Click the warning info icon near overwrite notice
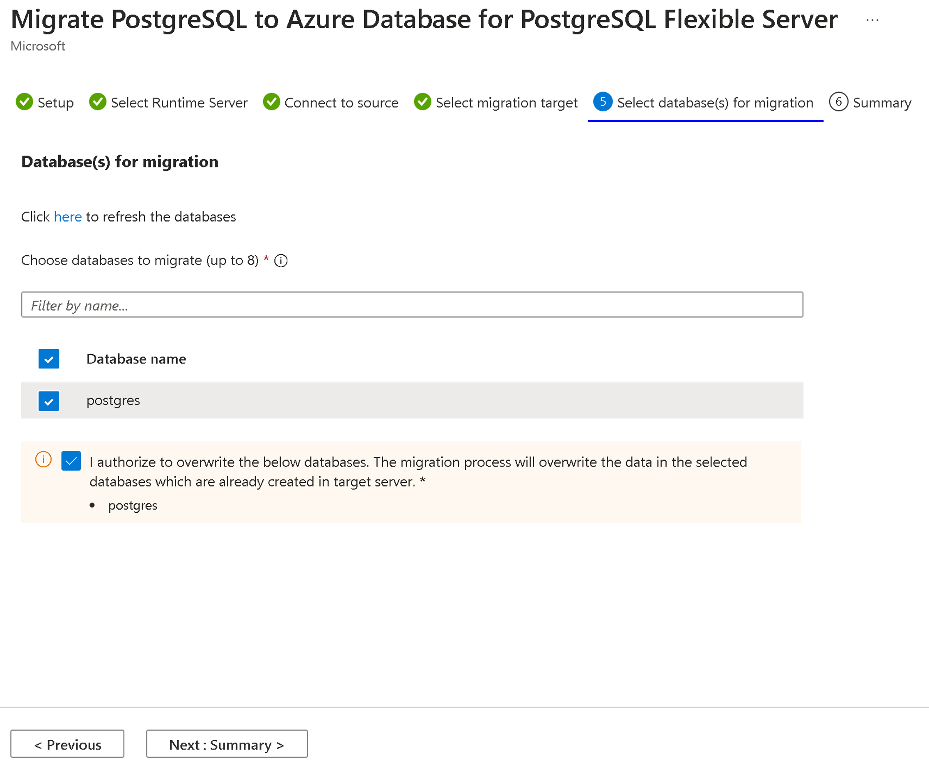This screenshot has width=929, height=766. coord(44,461)
